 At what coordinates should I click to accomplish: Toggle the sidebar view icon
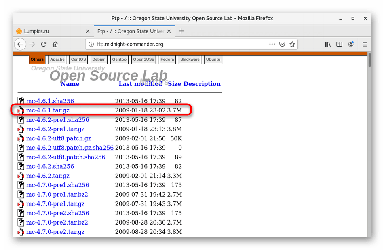click(x=340, y=44)
